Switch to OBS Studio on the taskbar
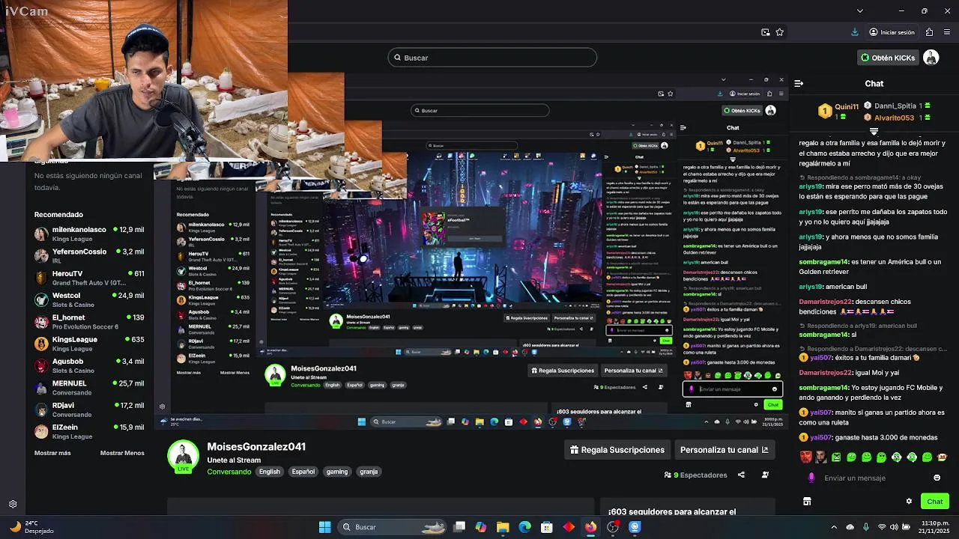959x539 pixels. 613,527
